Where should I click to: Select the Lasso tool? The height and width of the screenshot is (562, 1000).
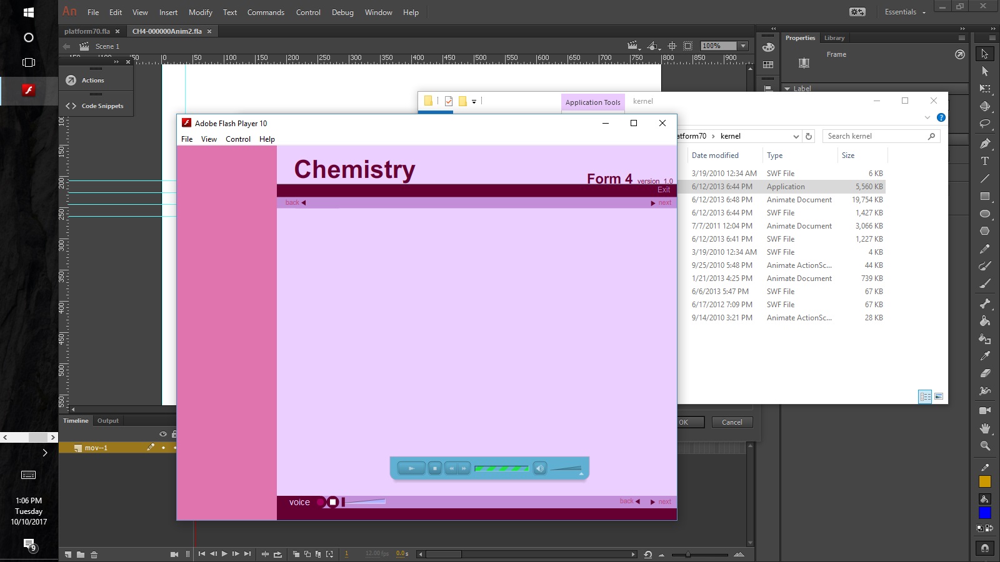click(x=985, y=124)
